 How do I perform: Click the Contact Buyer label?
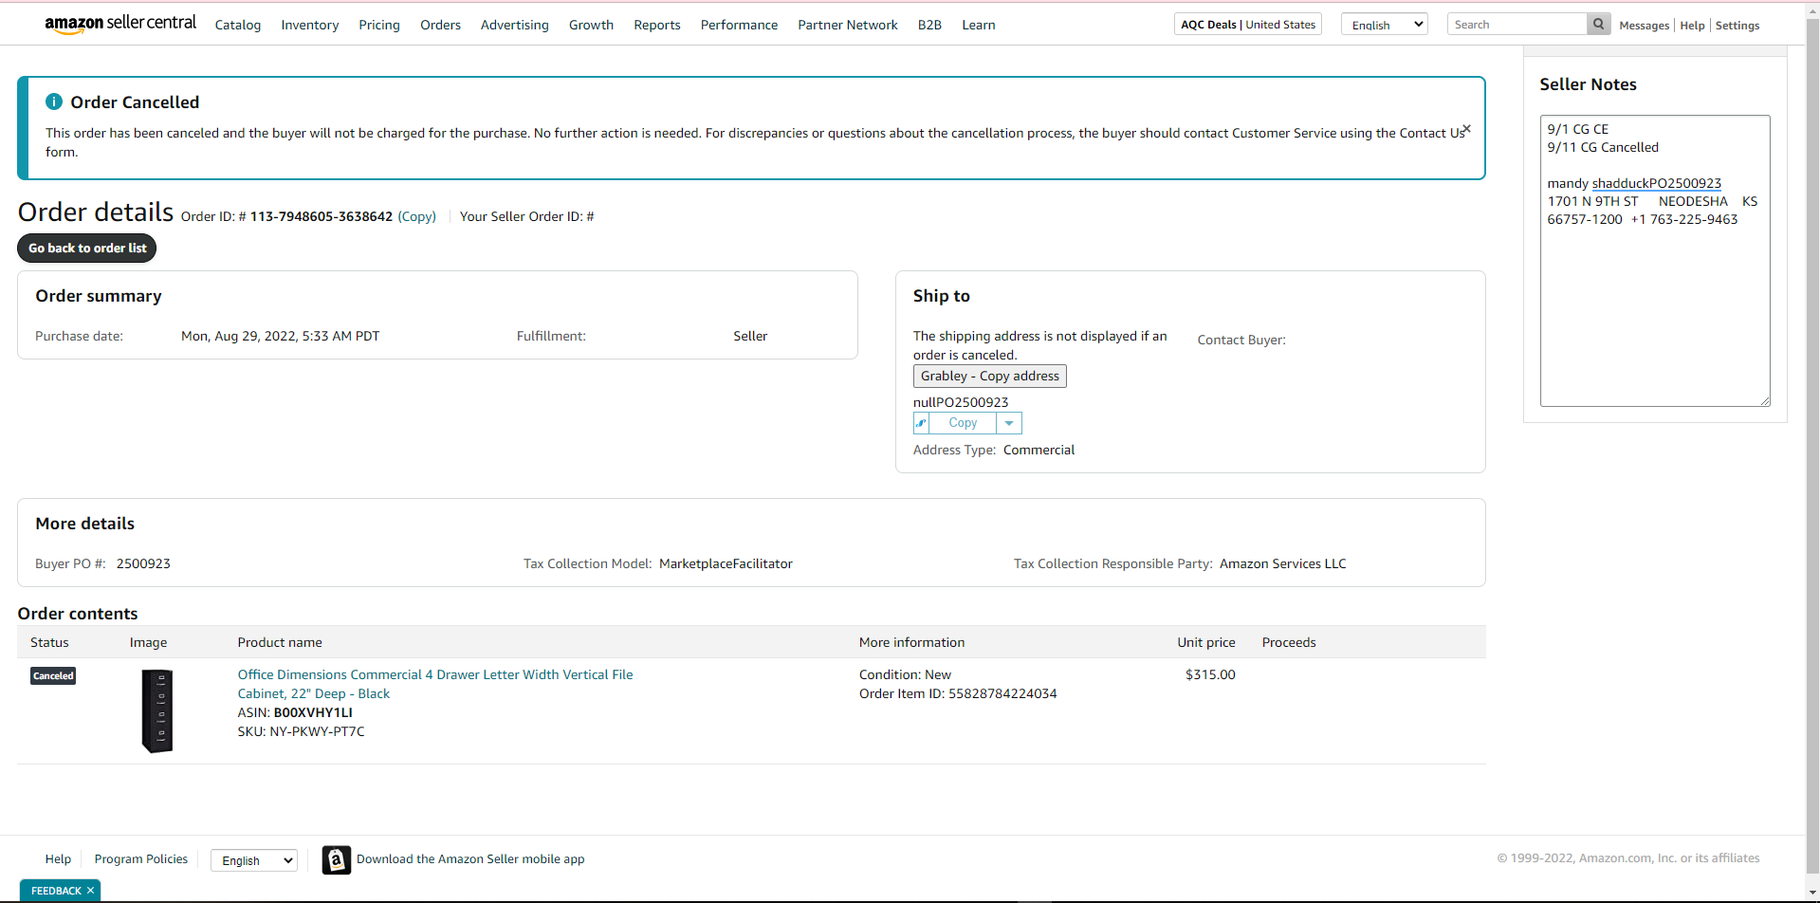pyautogui.click(x=1241, y=340)
